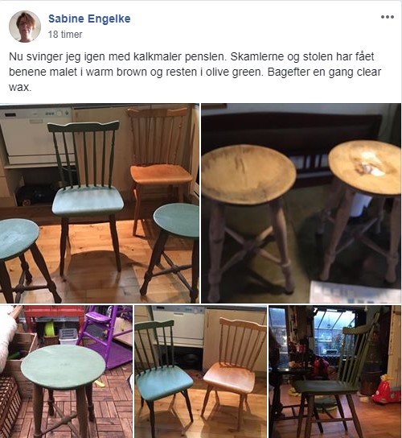
Task: Click the left unpainted stool seat in the second photo
Action: [x=248, y=175]
